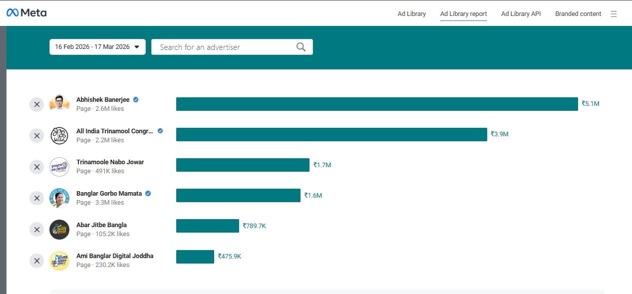
Task: Remove Ami Banglar Digital Joddha advertiser
Action: coord(36,261)
